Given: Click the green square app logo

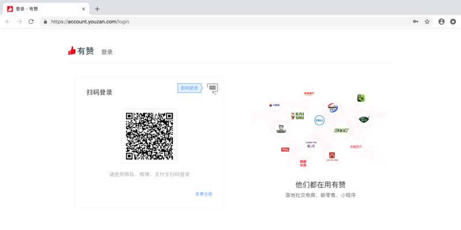Looking at the screenshot, I should click(361, 98).
